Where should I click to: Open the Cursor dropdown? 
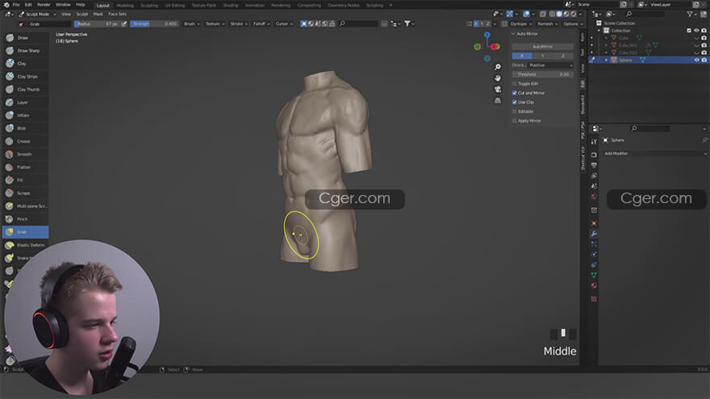click(284, 23)
